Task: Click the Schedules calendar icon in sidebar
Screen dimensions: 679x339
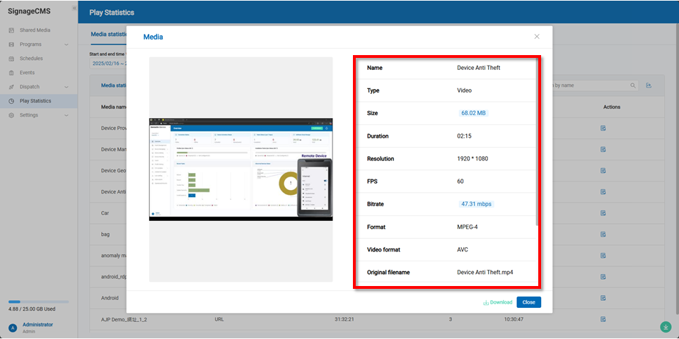Action: point(12,59)
